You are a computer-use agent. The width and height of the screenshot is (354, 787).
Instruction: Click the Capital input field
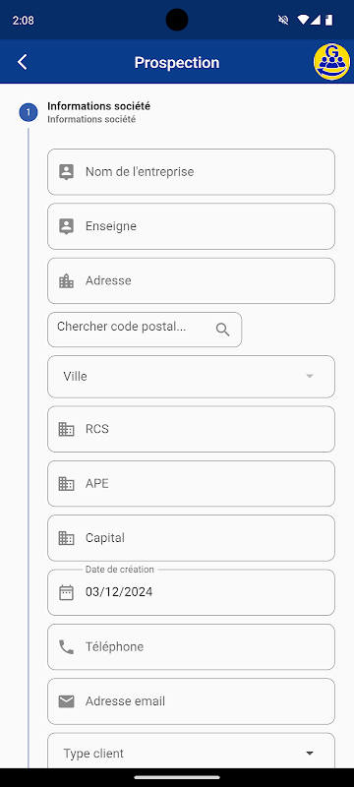(x=191, y=538)
